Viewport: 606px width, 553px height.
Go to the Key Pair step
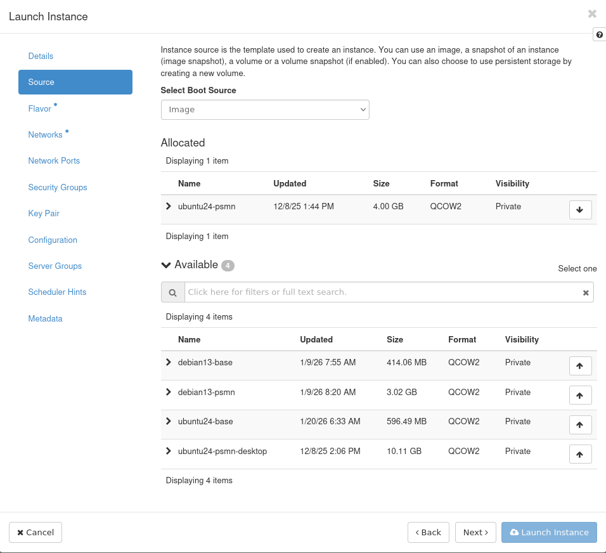click(x=44, y=214)
